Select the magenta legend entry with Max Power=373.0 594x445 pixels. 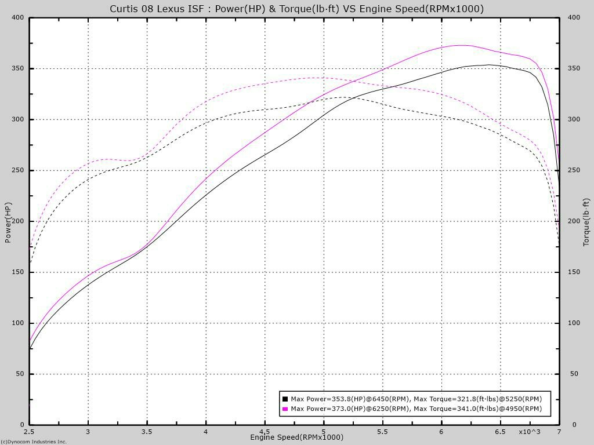point(416,408)
